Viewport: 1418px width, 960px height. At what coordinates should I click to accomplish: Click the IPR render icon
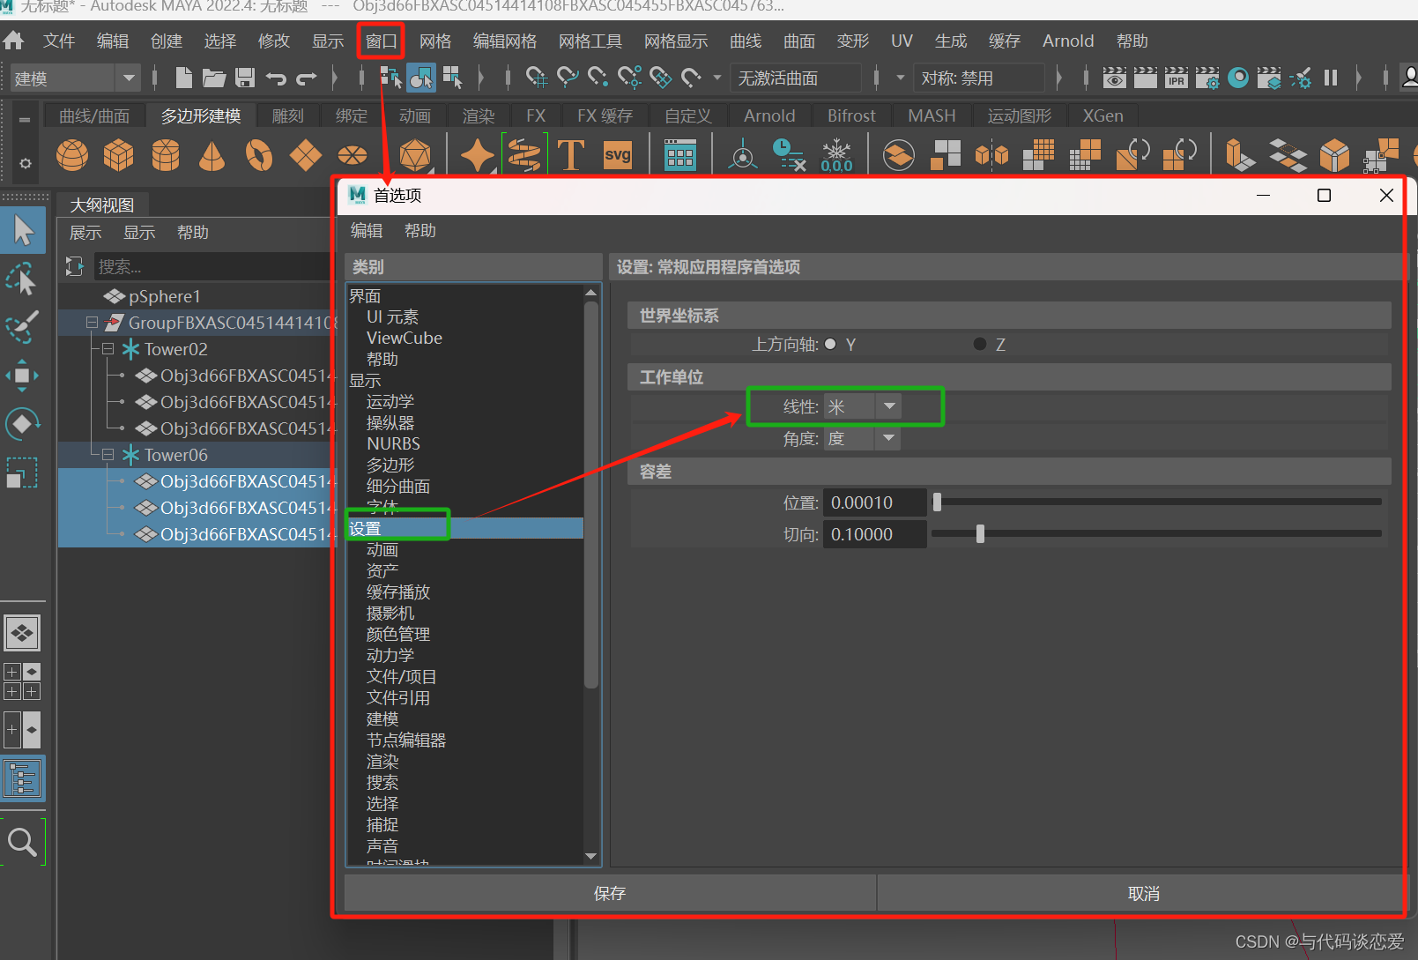pos(1177,78)
